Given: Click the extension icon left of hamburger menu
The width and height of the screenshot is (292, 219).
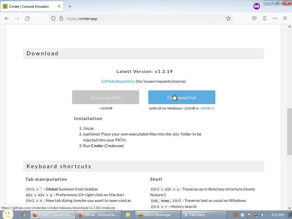Looking at the screenshot, I should point(275,19).
